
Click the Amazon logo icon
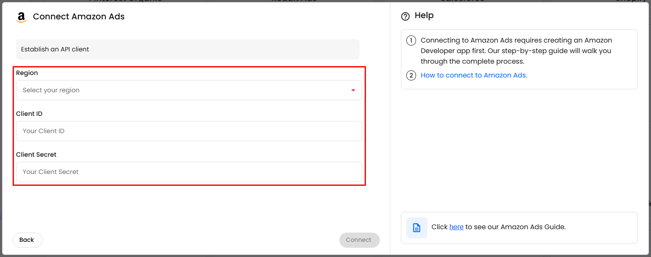click(21, 17)
